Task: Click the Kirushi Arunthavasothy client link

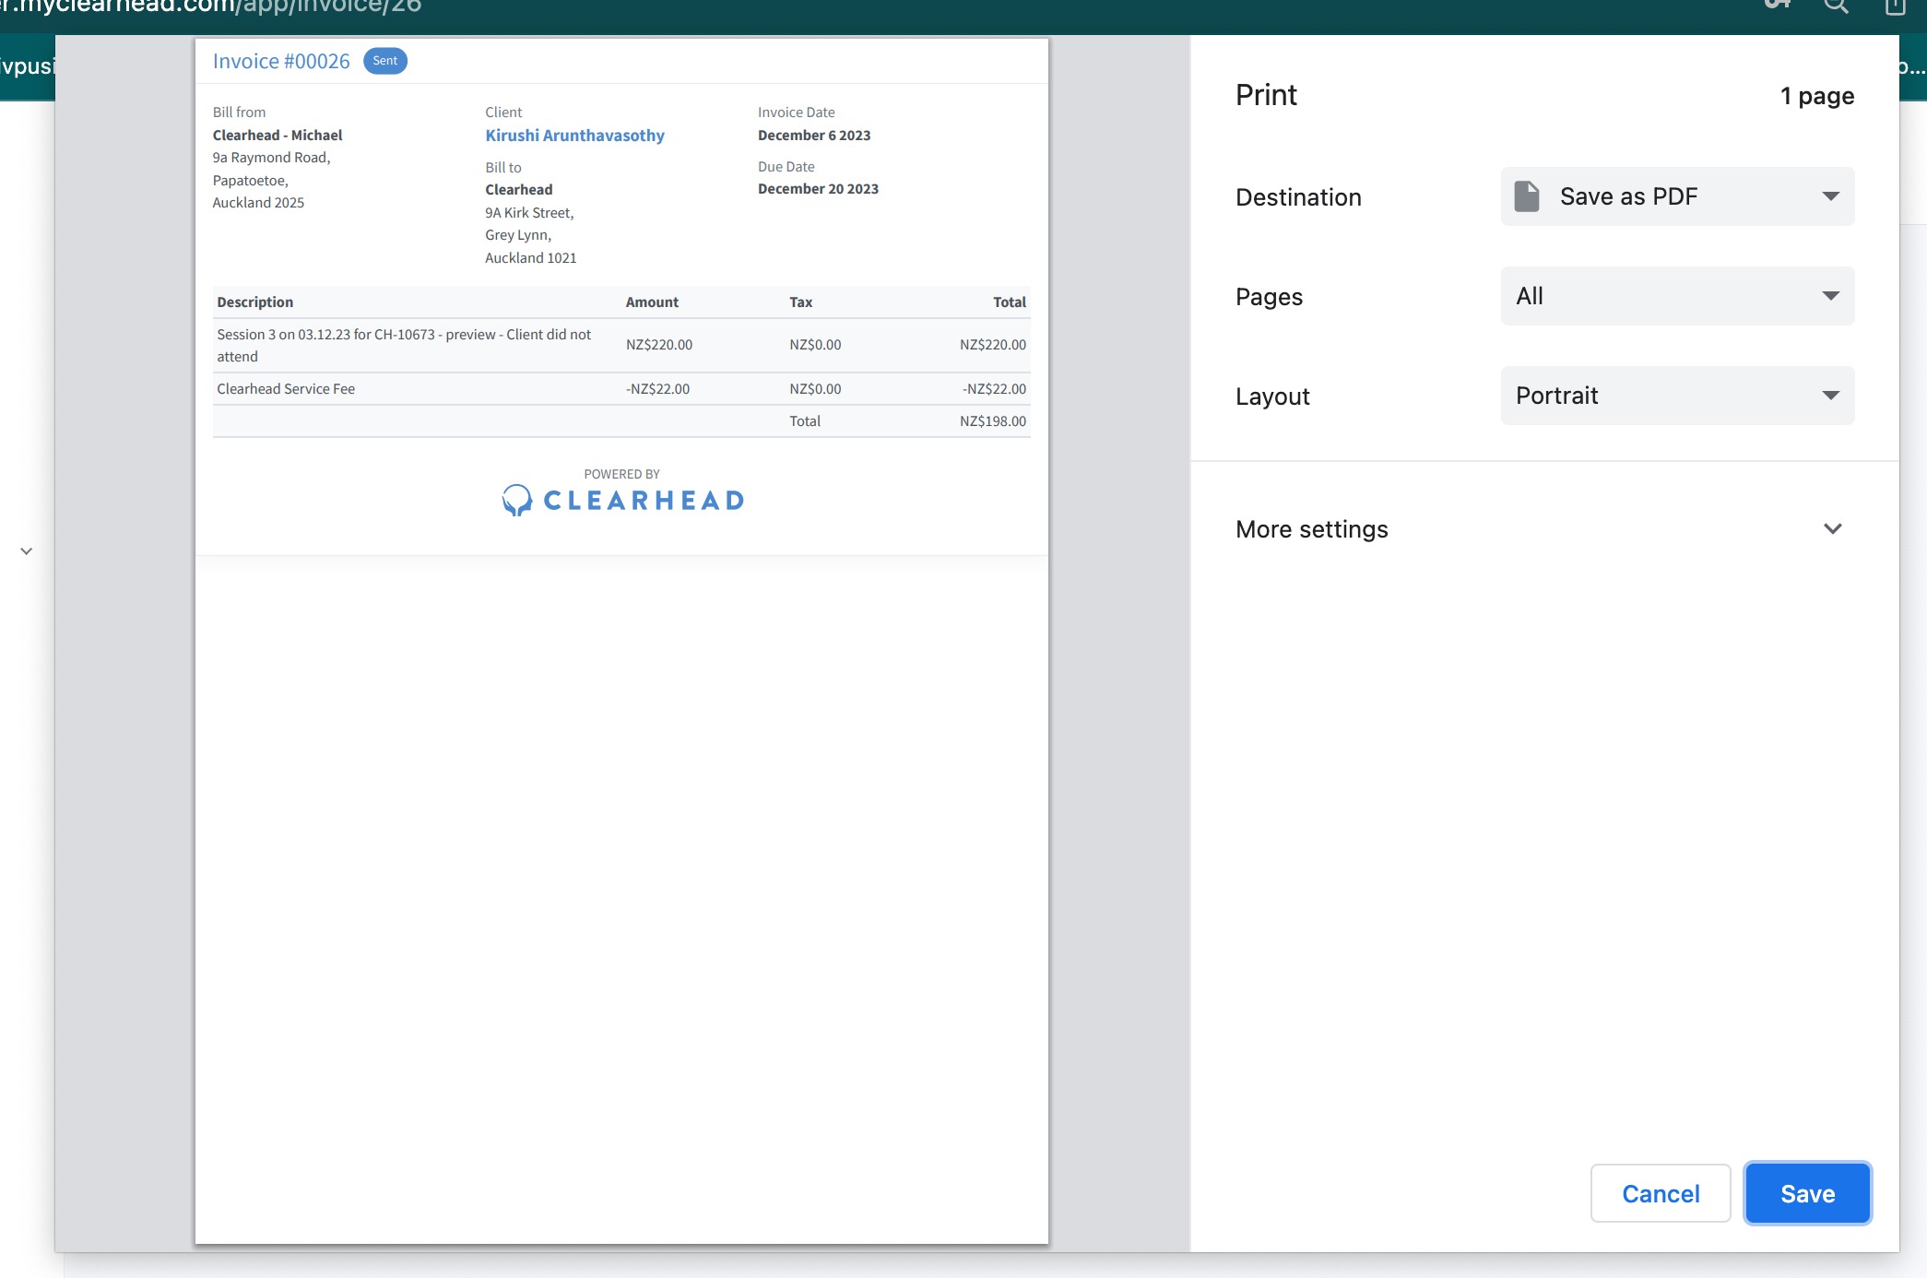Action: click(x=574, y=136)
